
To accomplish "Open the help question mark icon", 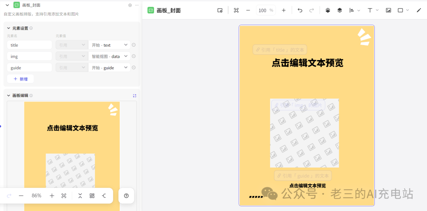I will 126,196.
